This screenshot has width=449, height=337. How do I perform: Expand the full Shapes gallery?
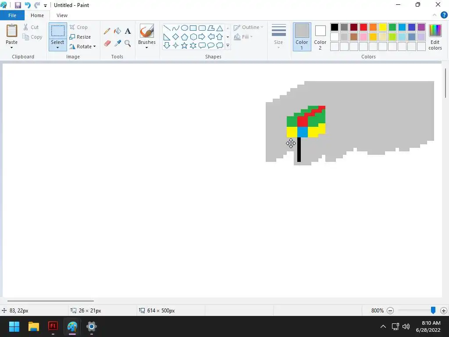[x=228, y=46]
